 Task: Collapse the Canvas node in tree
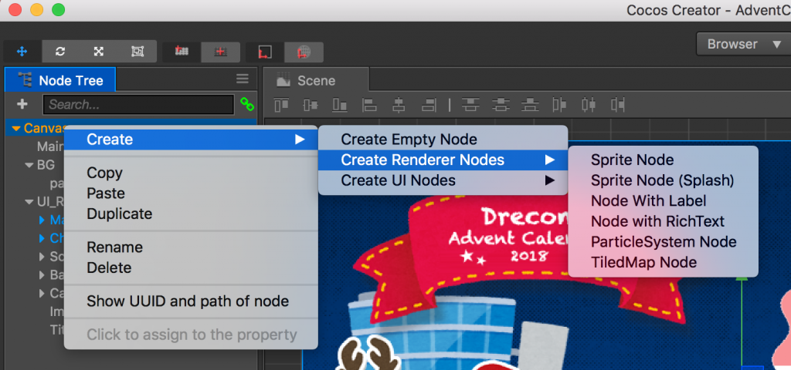click(x=15, y=128)
